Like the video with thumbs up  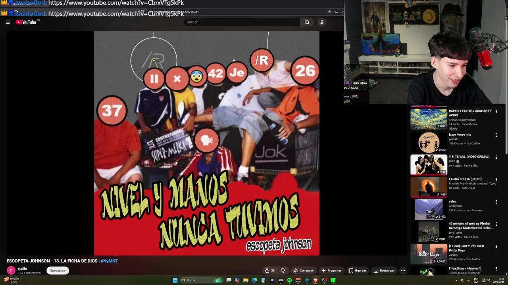(270, 271)
